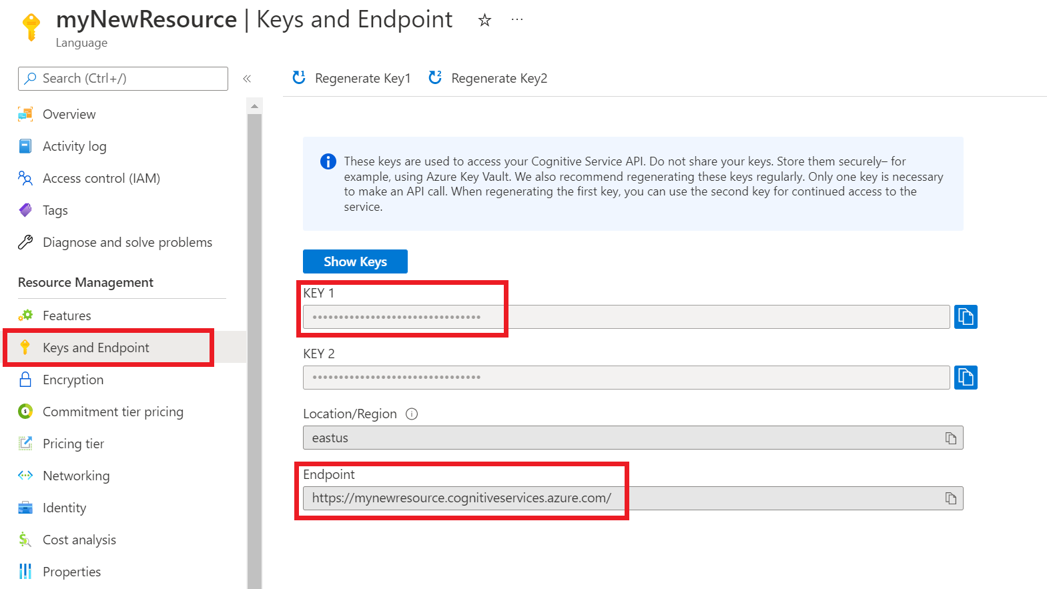Copy the Endpoint URL with copy icon

coord(950,498)
